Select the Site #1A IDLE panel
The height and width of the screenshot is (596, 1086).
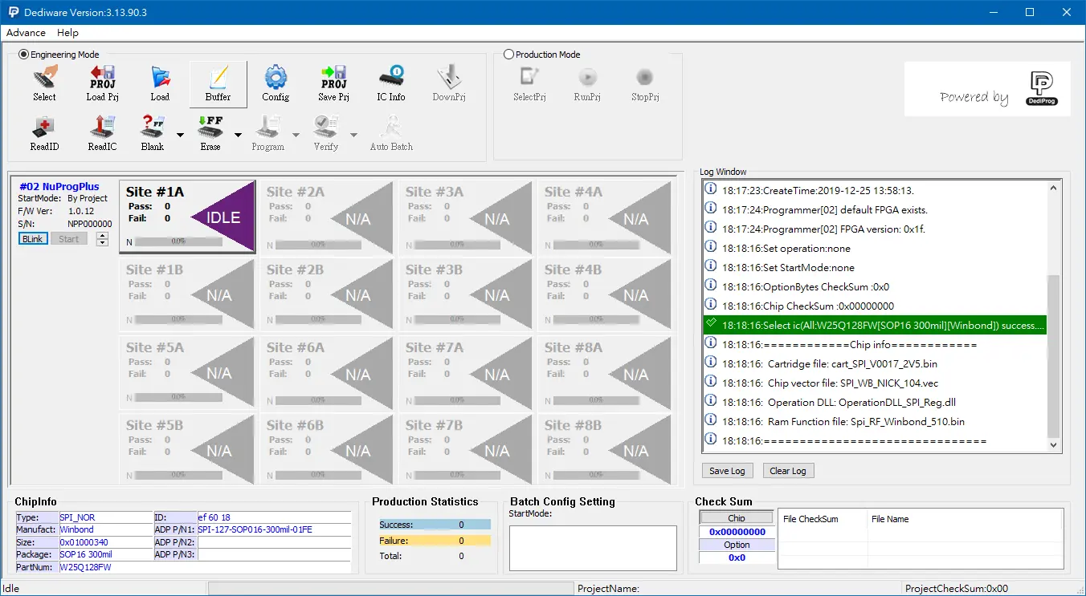coord(187,217)
